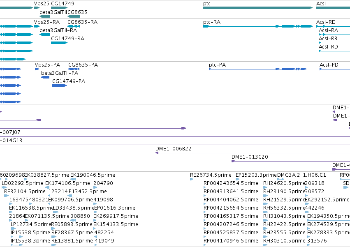Click EST RP004313641.5prime
This screenshot has width=350, height=247.
pyautogui.click(x=231, y=192)
